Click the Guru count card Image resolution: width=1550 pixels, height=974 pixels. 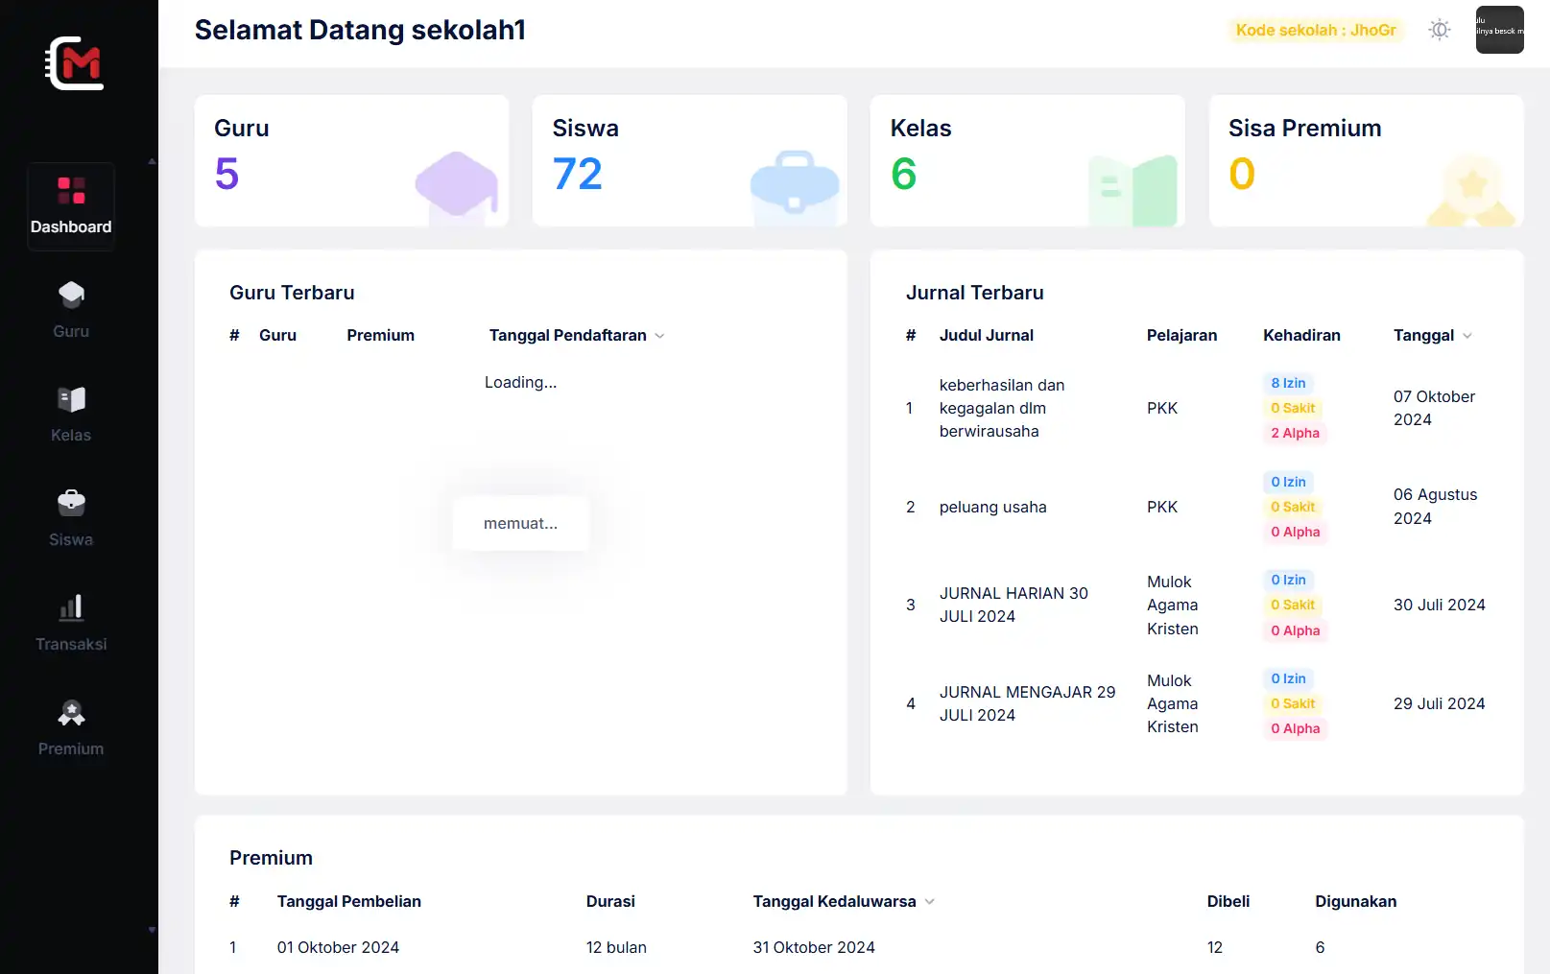tap(351, 161)
